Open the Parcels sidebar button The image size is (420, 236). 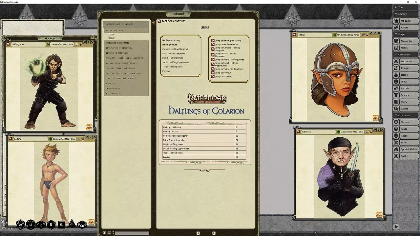tap(405, 88)
